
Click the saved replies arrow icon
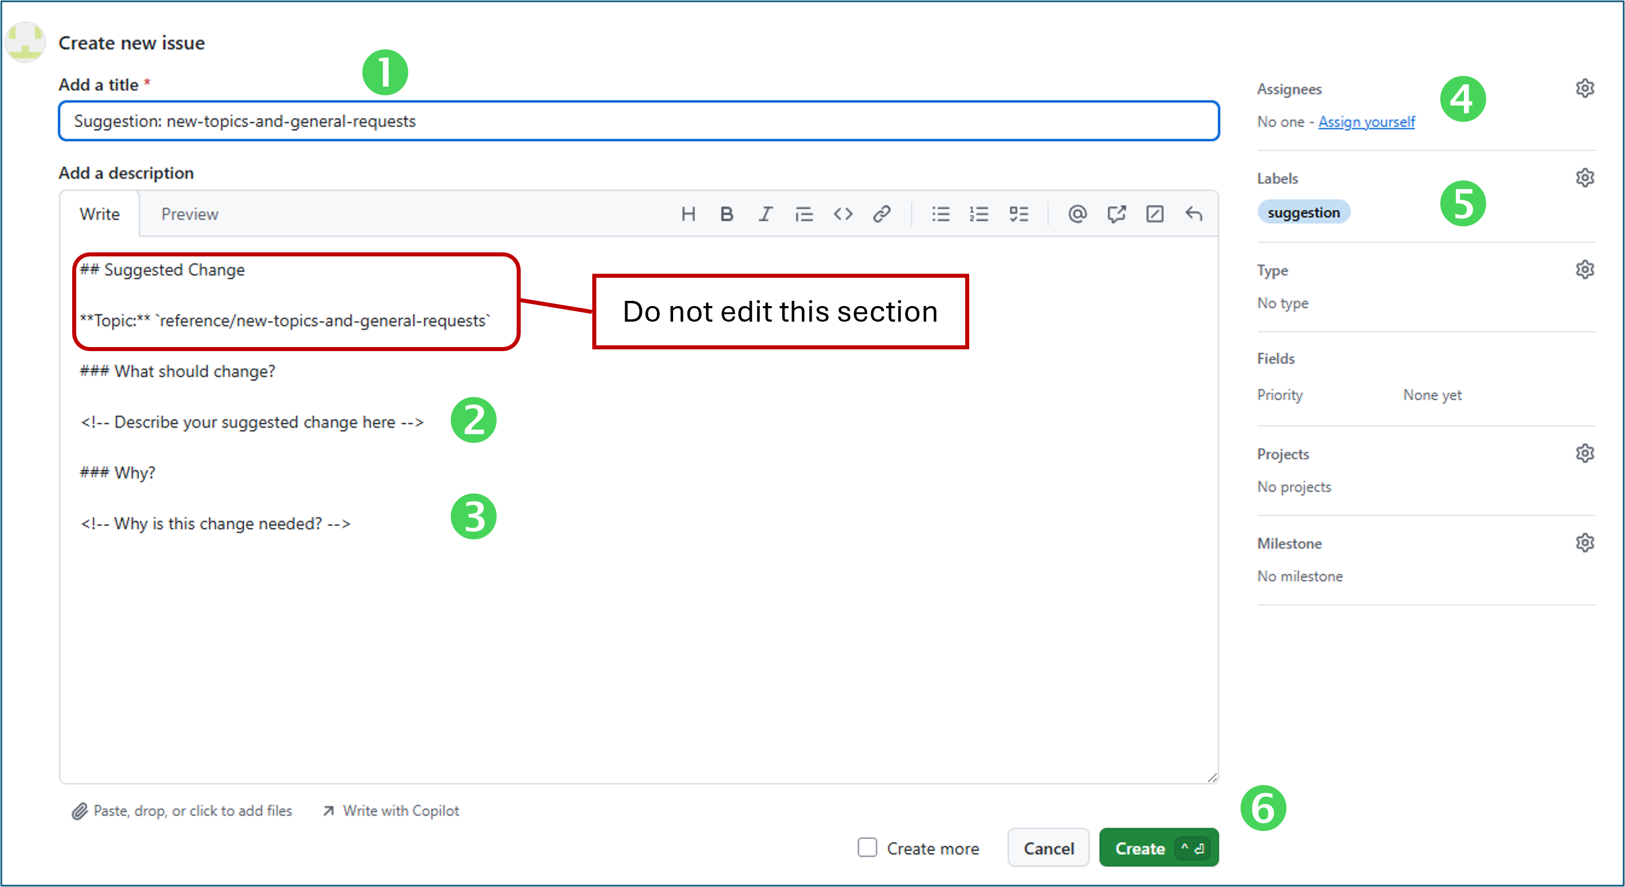click(1194, 214)
